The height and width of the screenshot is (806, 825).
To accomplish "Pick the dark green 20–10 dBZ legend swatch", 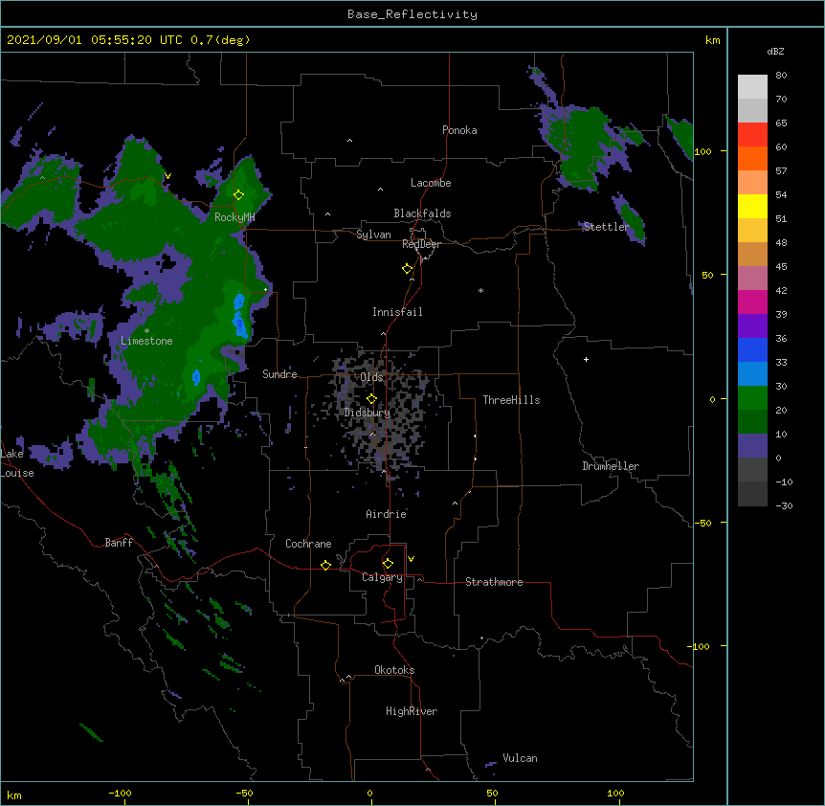I will coord(752,421).
